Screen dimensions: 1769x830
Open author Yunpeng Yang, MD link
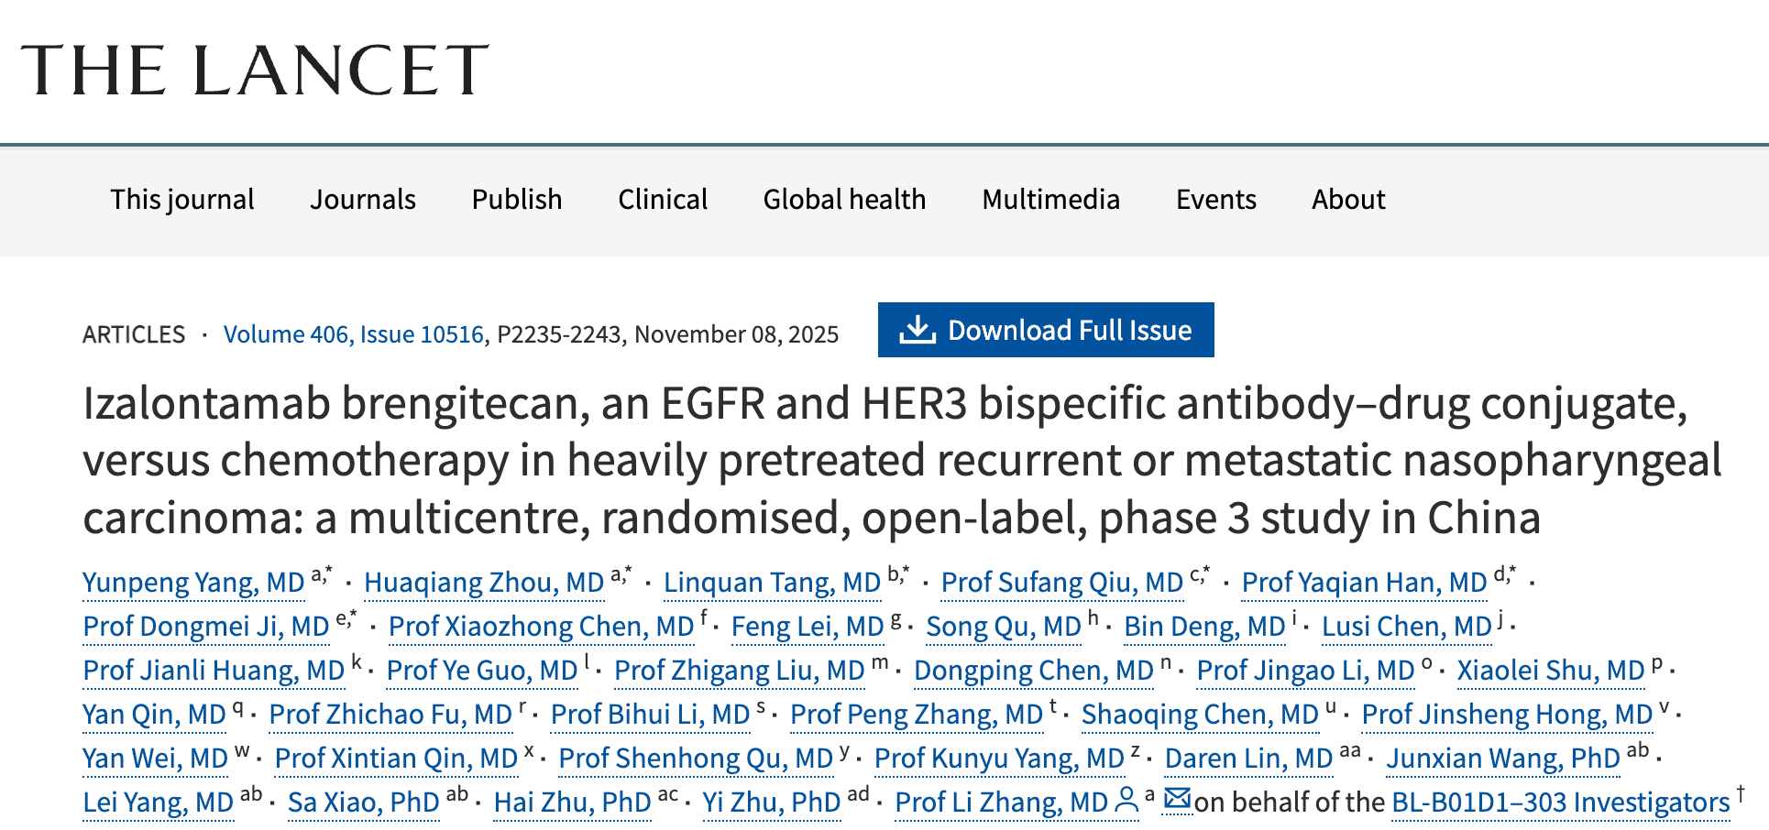click(193, 583)
